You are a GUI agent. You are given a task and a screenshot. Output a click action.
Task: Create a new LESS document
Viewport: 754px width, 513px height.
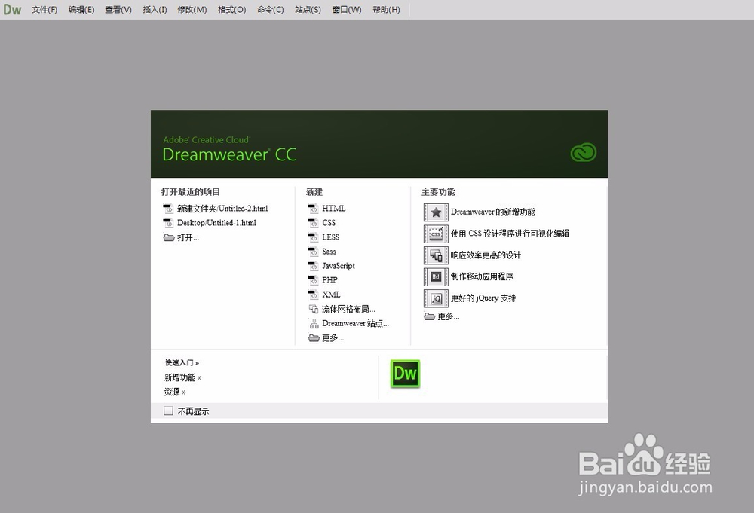[331, 237]
